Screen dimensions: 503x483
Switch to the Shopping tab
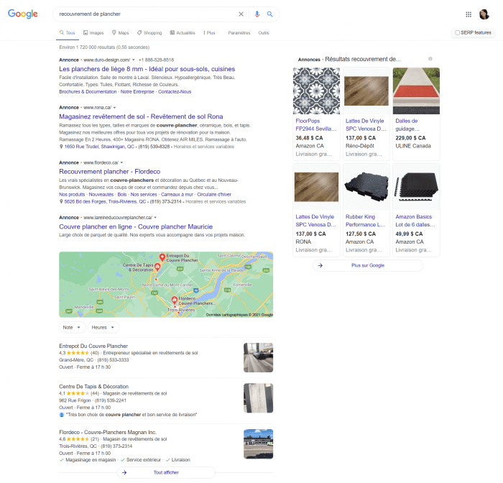(x=149, y=33)
